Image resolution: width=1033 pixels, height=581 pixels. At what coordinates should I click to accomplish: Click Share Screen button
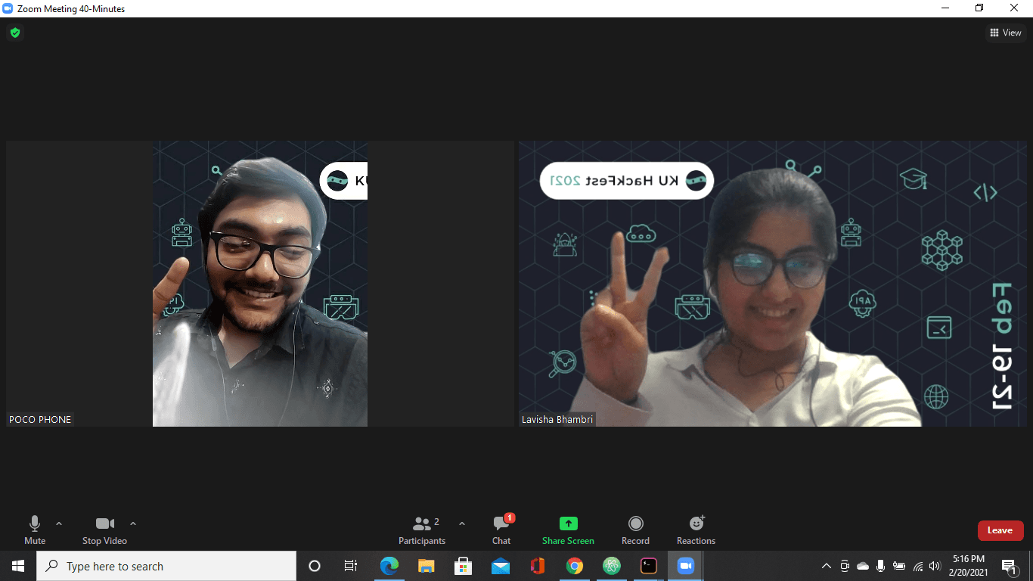point(568,530)
